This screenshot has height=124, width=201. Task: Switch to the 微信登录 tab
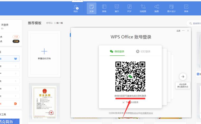117,51
